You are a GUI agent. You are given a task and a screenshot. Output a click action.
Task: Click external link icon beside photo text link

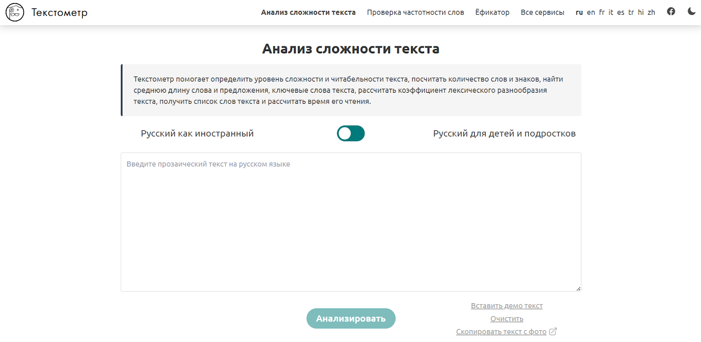click(x=553, y=332)
